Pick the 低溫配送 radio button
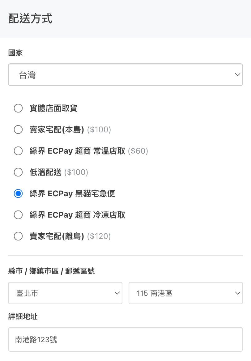Viewport: 251px width, 361px height. 18,172
